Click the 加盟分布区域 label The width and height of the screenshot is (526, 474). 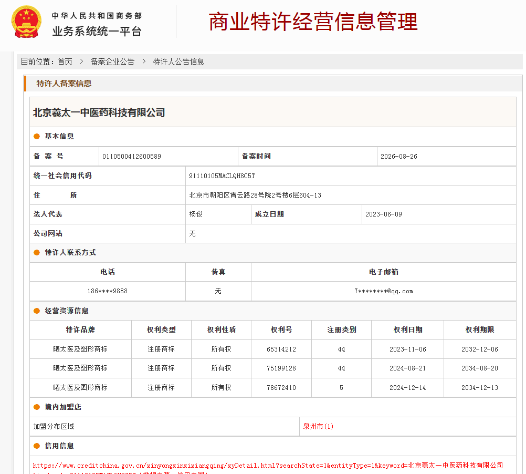click(54, 426)
